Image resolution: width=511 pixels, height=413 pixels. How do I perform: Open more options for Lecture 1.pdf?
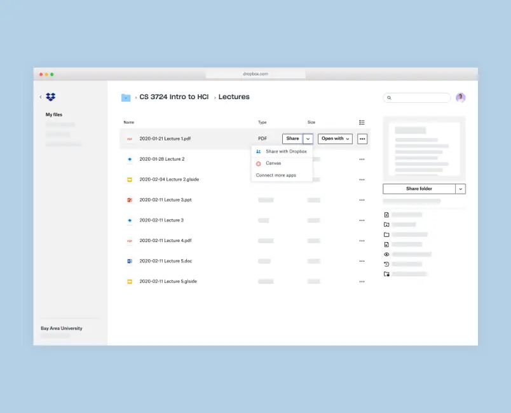(x=362, y=139)
